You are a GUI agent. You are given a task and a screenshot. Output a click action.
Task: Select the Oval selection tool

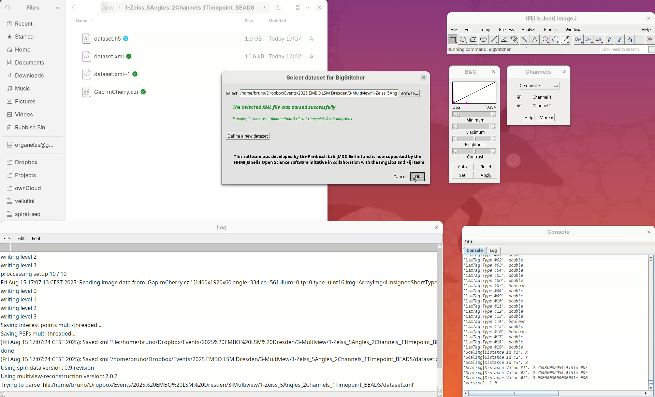point(463,40)
